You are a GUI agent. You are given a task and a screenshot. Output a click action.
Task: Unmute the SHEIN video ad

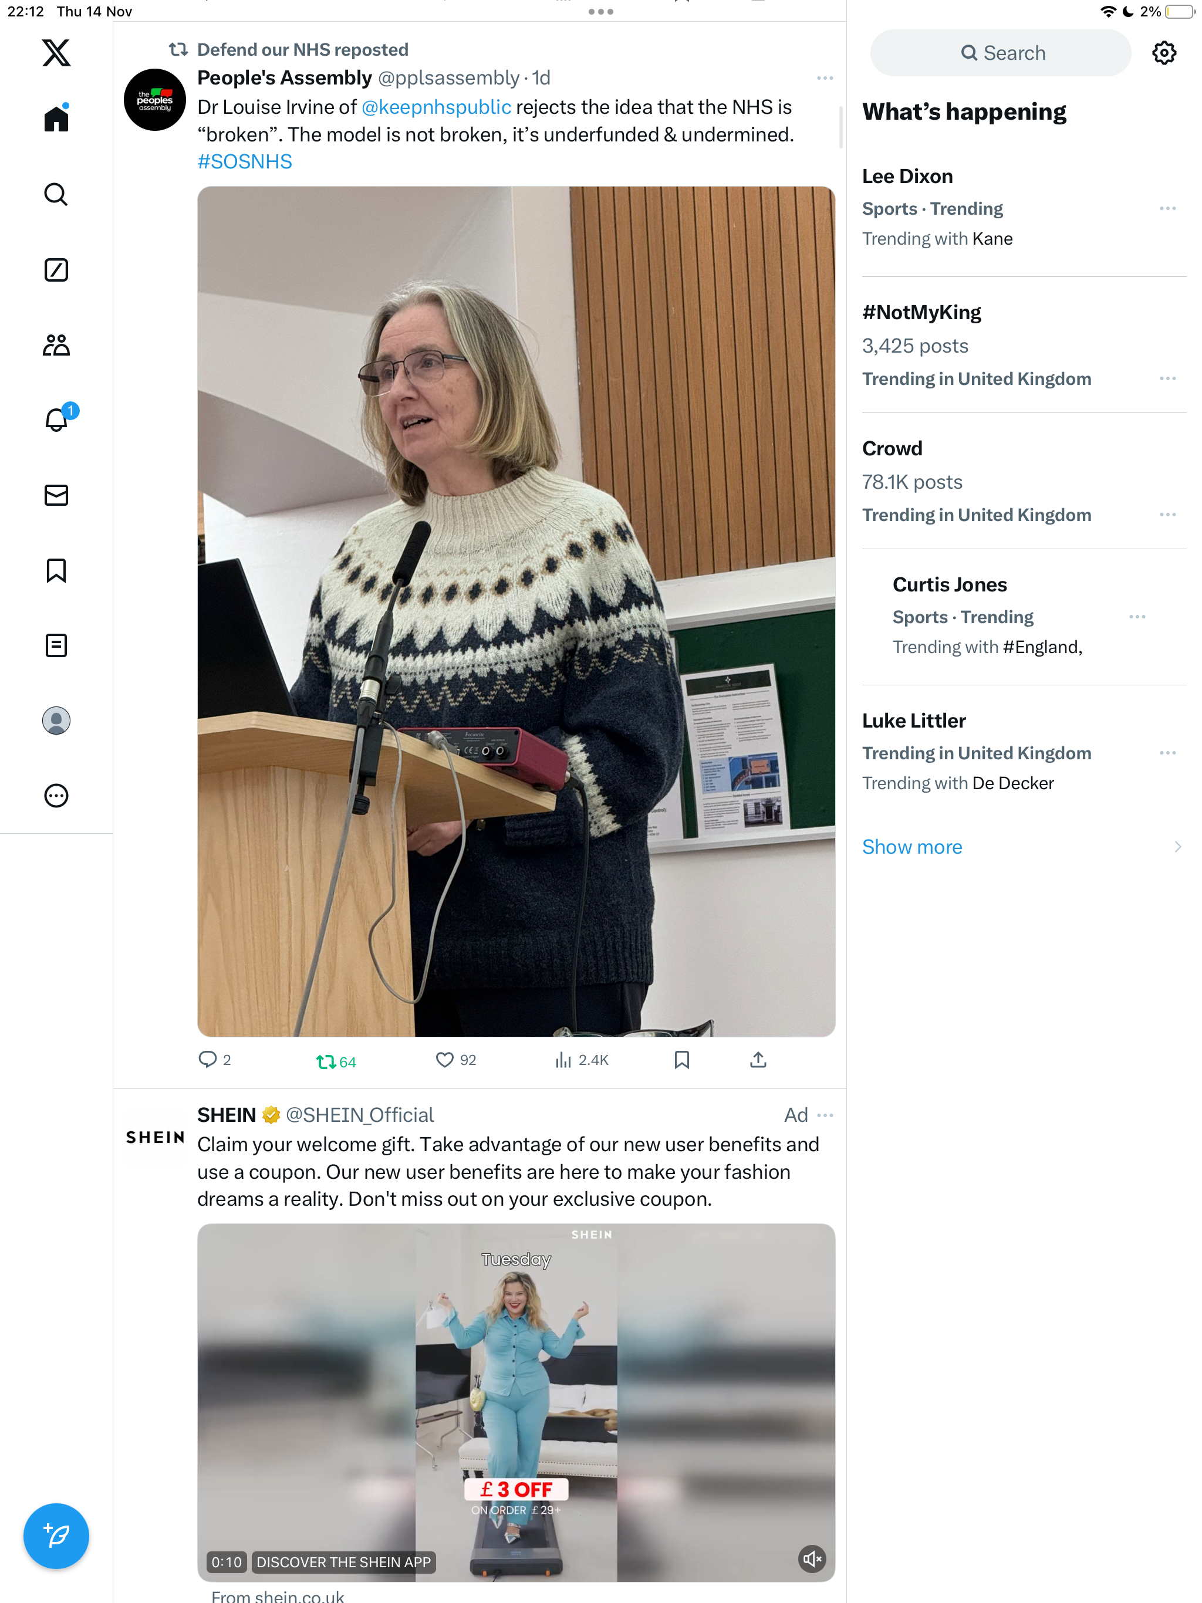pyautogui.click(x=813, y=1559)
